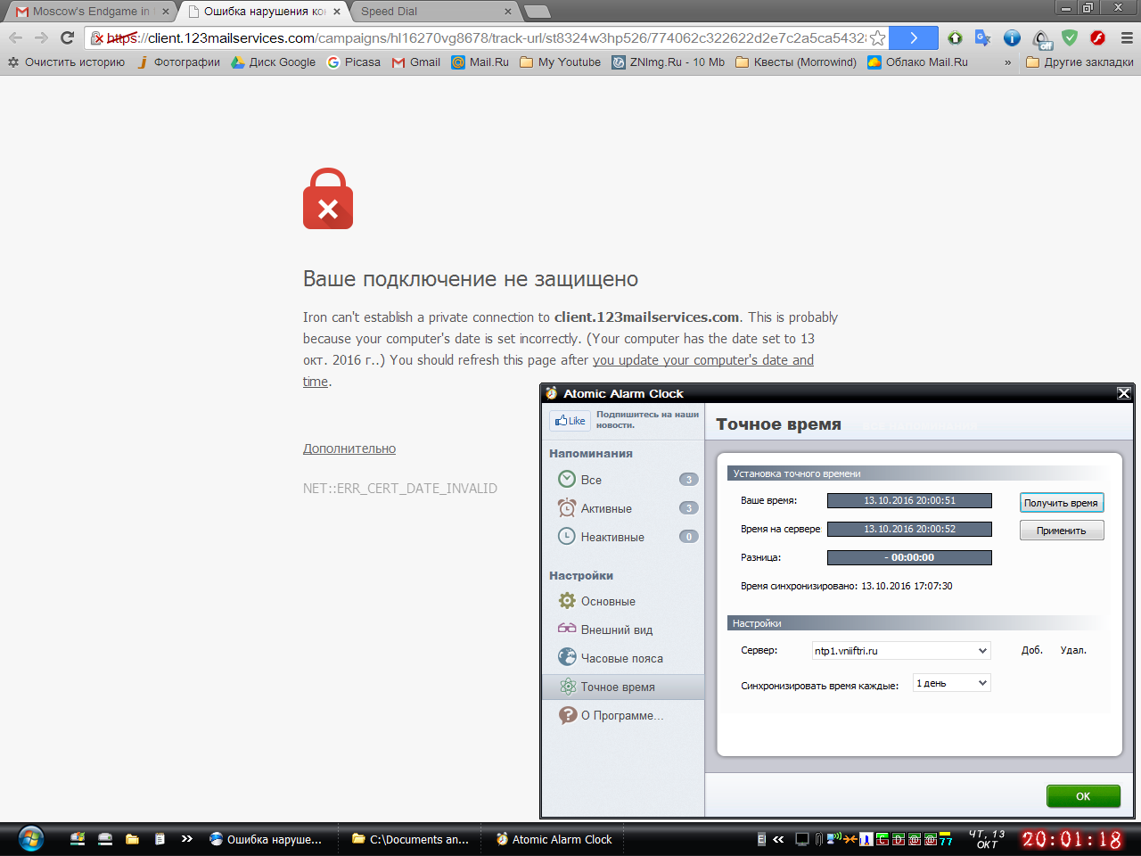Image resolution: width=1141 pixels, height=856 pixels.
Task: Click the Дополнительно link on error page
Action: [x=349, y=449]
